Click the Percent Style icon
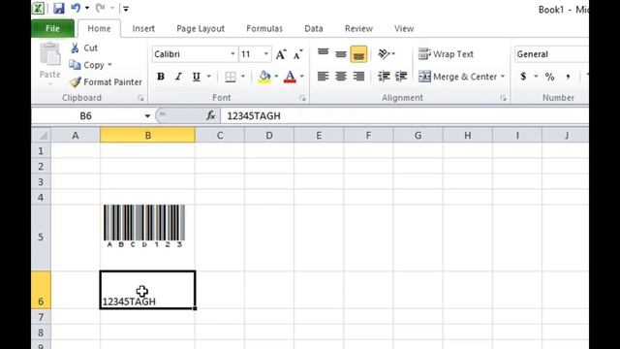The image size is (620, 349). coord(549,77)
